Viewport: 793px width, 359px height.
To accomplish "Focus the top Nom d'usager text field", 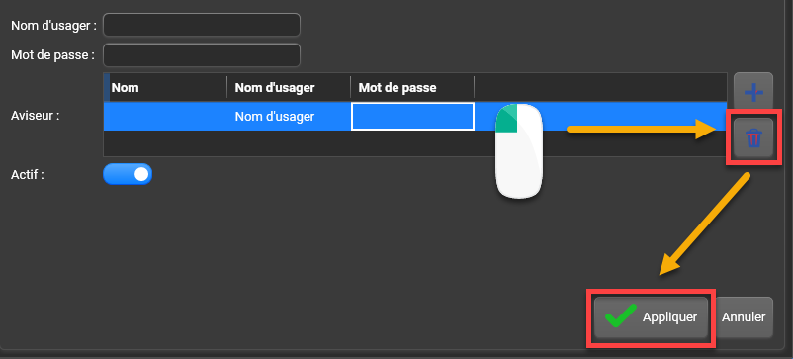I will (x=202, y=25).
